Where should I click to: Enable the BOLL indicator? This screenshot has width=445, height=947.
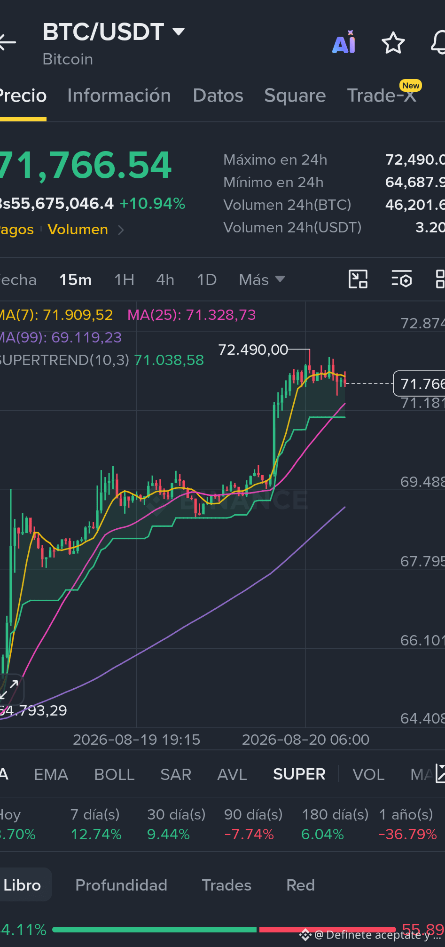114,774
